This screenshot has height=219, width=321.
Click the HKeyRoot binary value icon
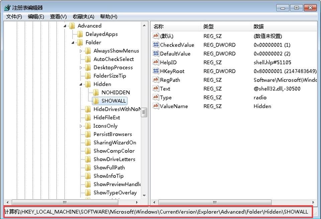156,71
